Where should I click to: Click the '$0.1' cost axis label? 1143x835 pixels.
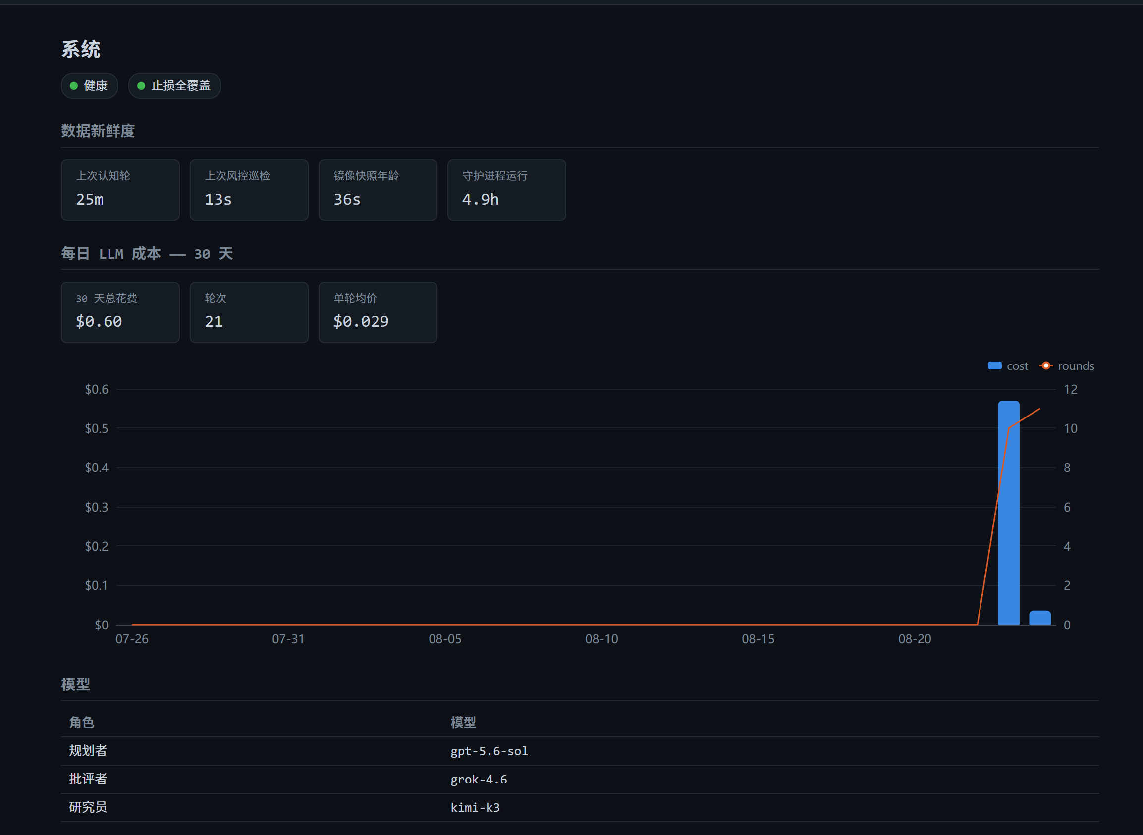[x=97, y=585]
